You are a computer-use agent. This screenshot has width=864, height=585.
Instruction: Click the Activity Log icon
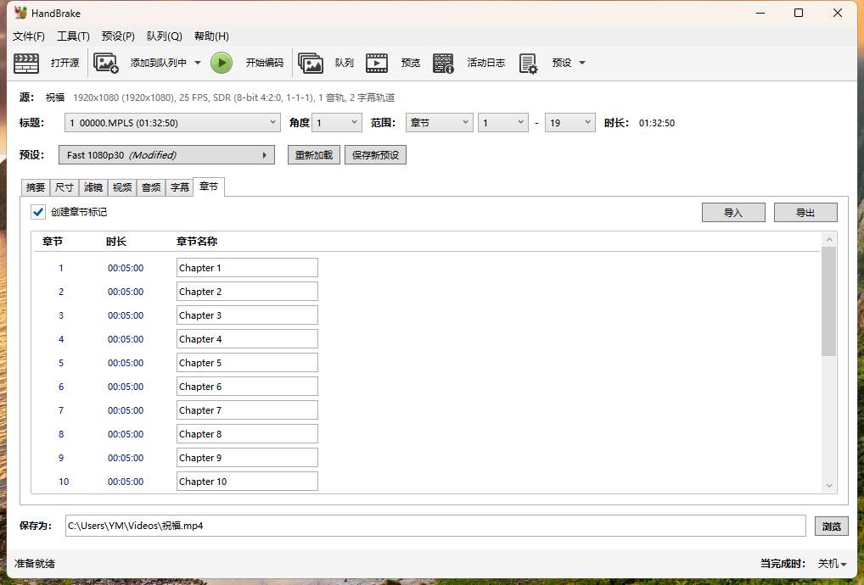tap(443, 63)
